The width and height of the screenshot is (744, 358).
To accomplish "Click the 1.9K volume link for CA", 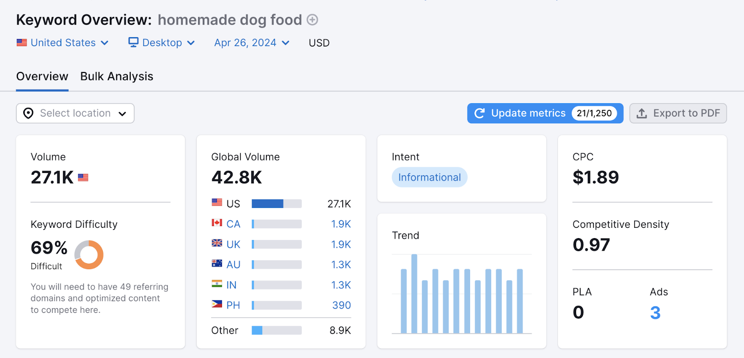I will pos(340,224).
